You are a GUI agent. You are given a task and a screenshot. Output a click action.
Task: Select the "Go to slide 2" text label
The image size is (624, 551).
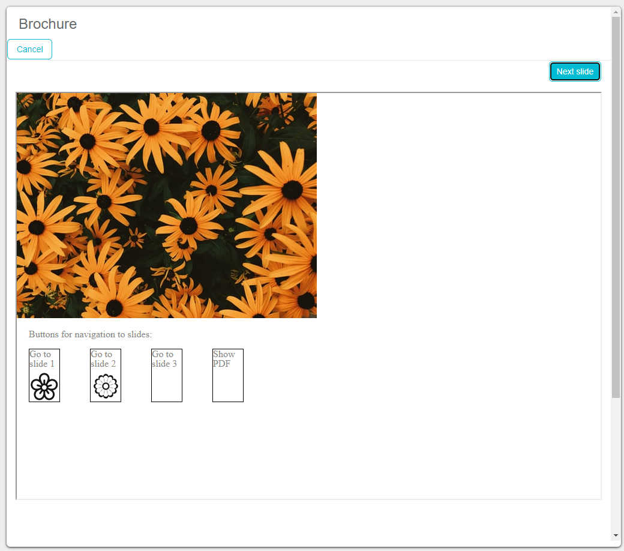coord(103,359)
